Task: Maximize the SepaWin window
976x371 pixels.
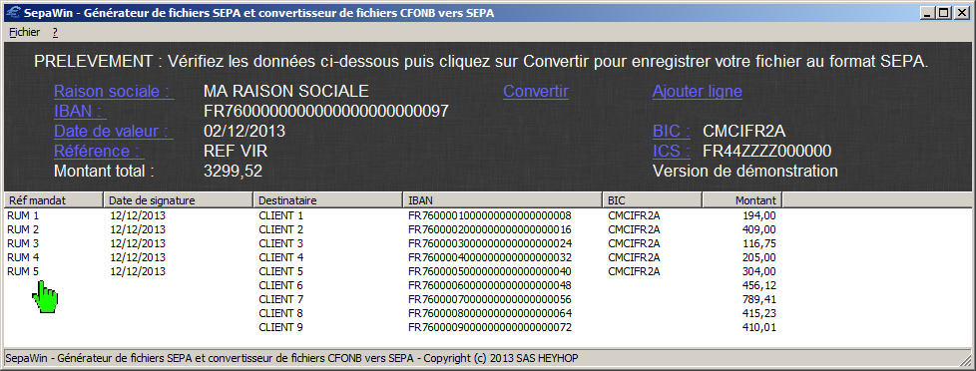Action: [x=945, y=12]
